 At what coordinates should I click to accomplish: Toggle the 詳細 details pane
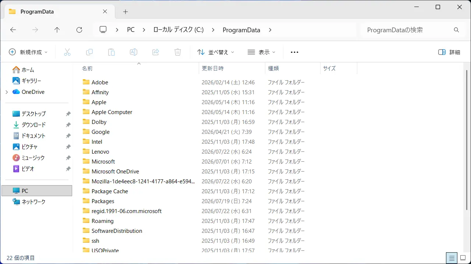(x=449, y=52)
